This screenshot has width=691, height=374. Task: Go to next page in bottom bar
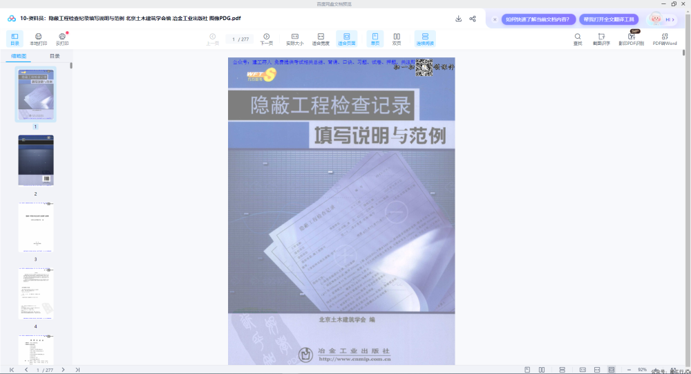click(63, 370)
